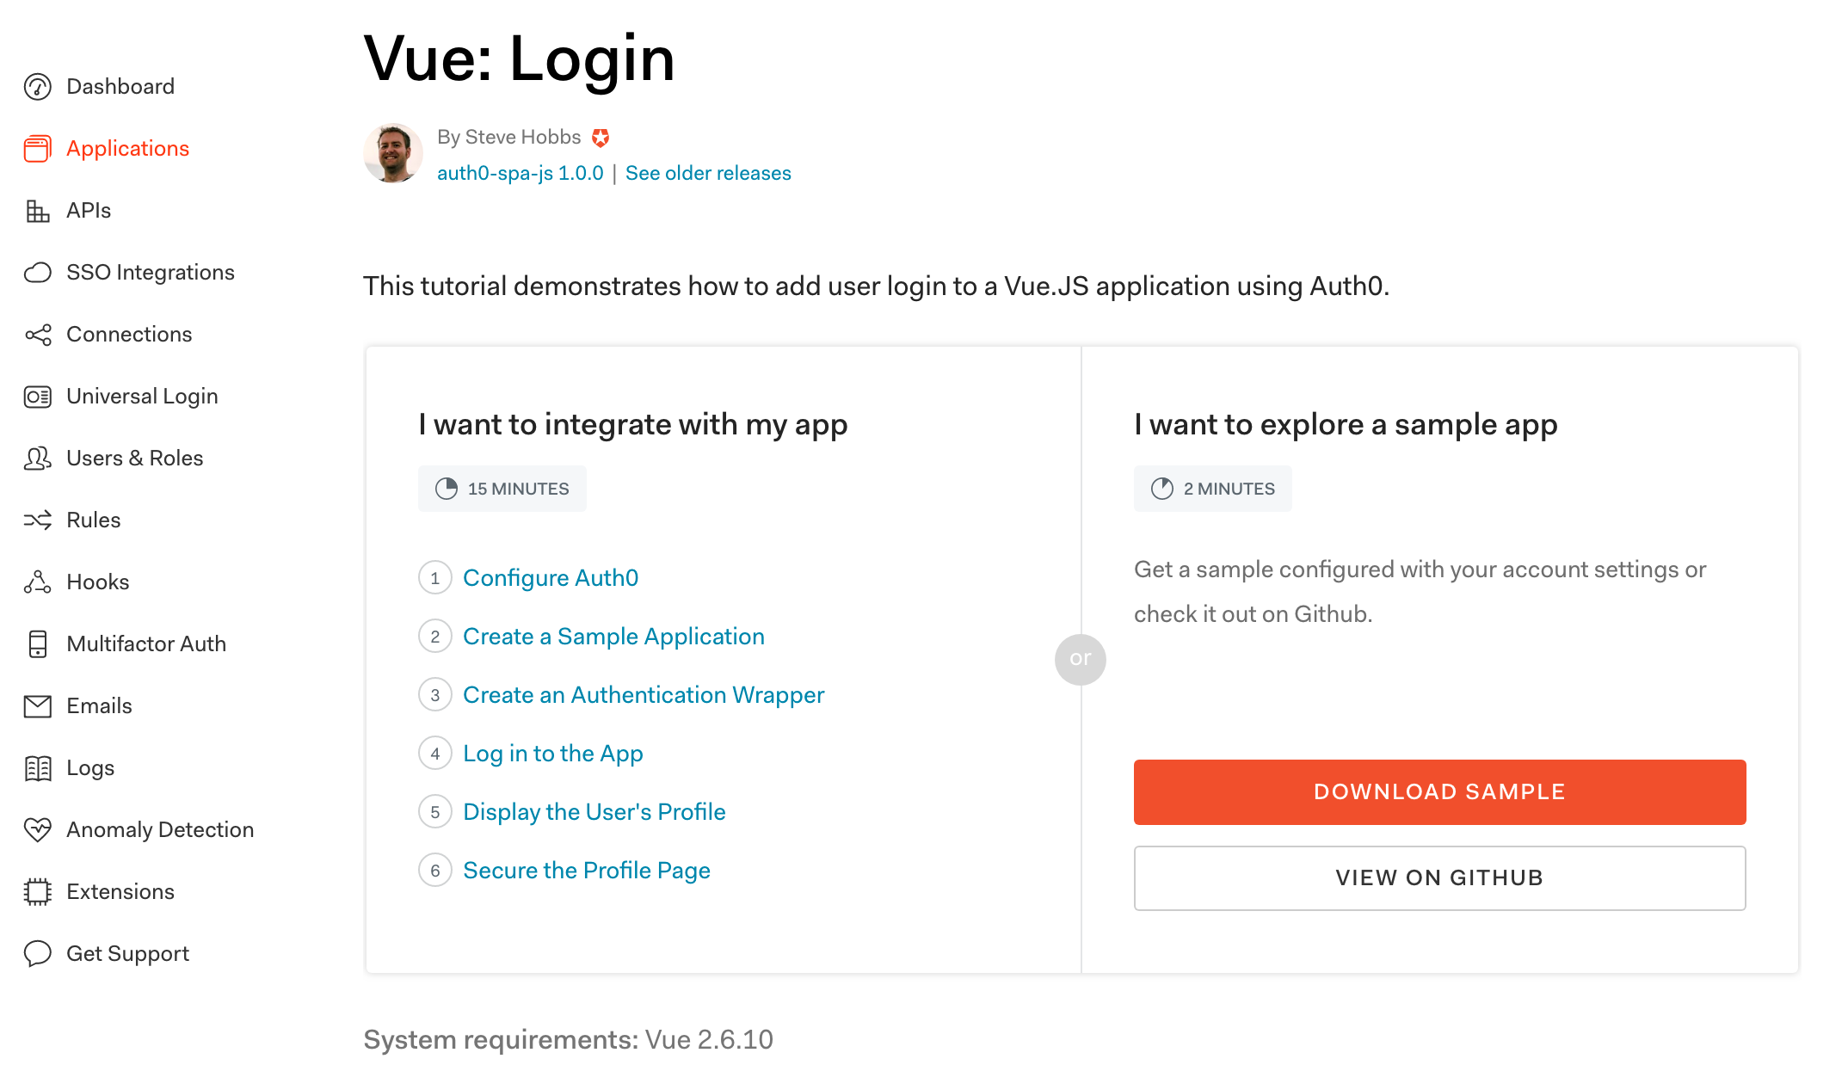Click the Applications window icon
The height and width of the screenshot is (1065, 1848).
pos(38,149)
